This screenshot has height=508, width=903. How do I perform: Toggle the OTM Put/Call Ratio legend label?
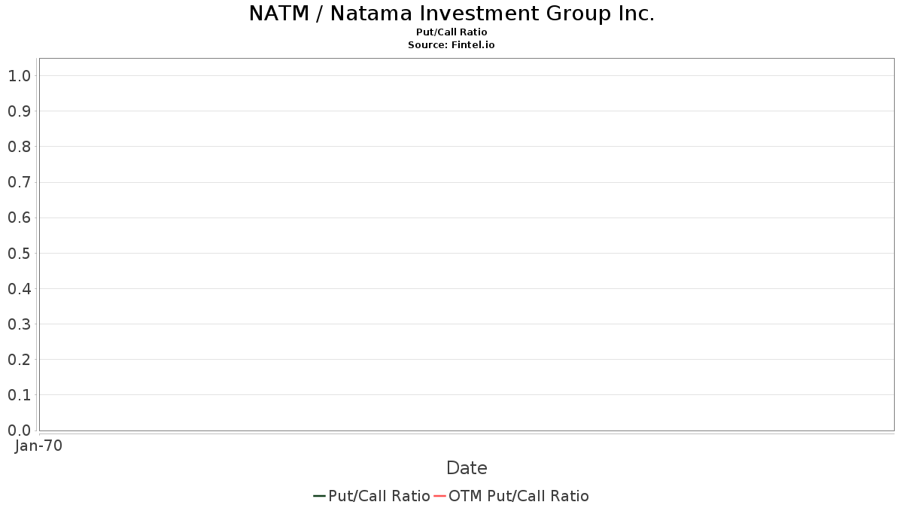click(x=518, y=496)
